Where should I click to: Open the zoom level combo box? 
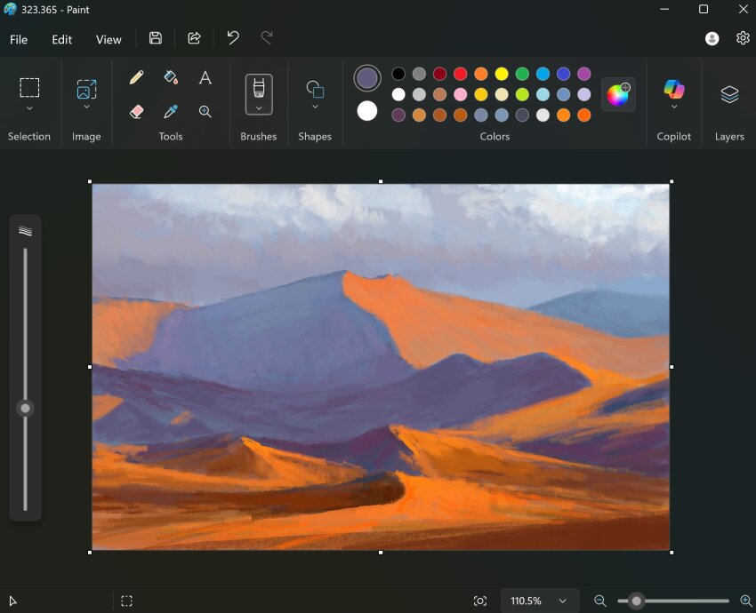point(539,601)
